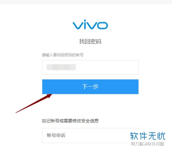
Task: Click empty space right of blurred account
Action: (107, 67)
